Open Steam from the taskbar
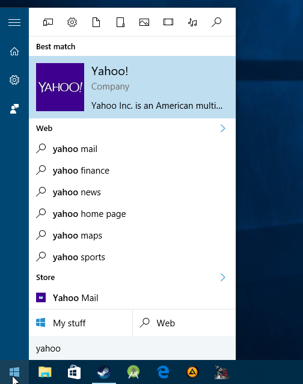Viewport: 303px width, 384px height. tap(104, 372)
